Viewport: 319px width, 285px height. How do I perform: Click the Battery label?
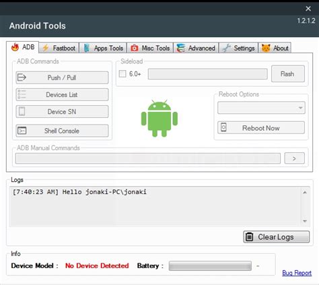(150, 265)
